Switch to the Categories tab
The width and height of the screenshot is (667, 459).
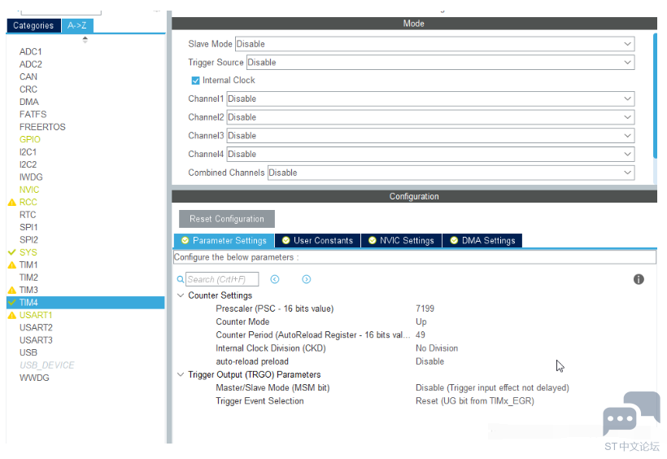click(33, 25)
